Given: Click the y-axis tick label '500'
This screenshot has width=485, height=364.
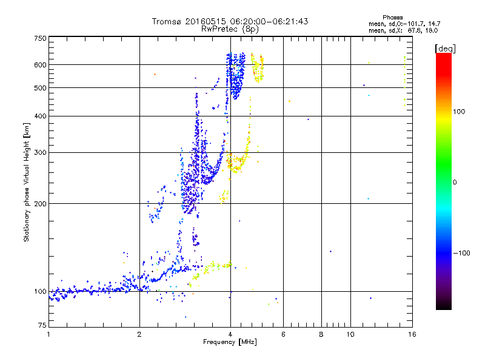Looking at the screenshot, I should tap(40, 88).
